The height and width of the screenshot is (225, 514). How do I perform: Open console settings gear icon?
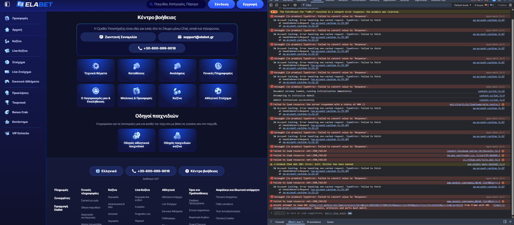click(510, 5)
